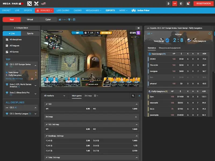
Task: Open the calendar breadcrumb icon
Action: point(74,20)
